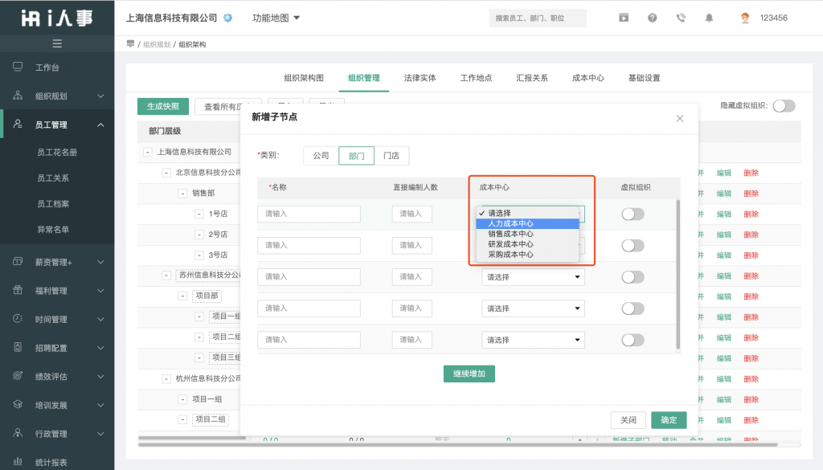Click 删除 link in 销售部 row
The width and height of the screenshot is (823, 470).
tap(751, 194)
